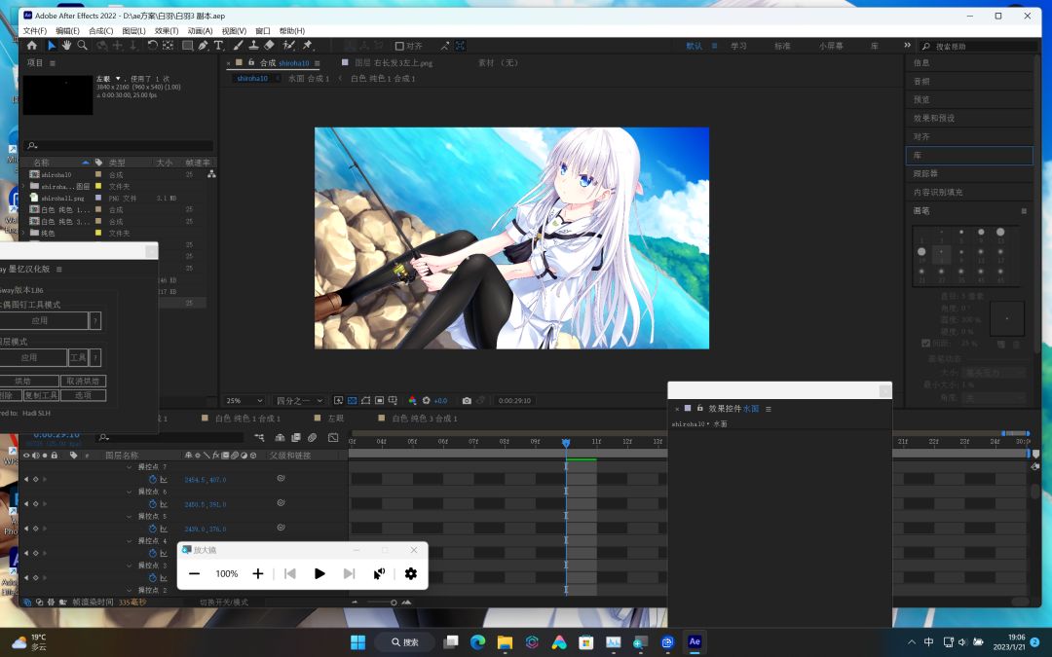The image size is (1052, 657).
Task: Switch to the 标准 workspace tab
Action: click(x=782, y=46)
